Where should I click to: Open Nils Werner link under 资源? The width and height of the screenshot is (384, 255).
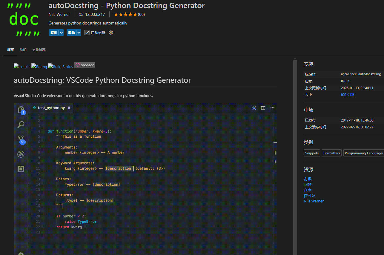tap(314, 201)
